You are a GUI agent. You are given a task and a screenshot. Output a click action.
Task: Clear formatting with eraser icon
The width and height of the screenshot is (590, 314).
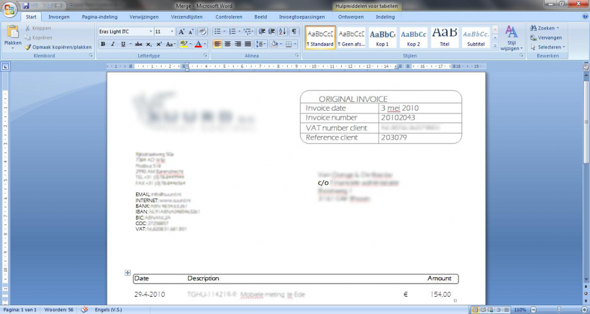click(202, 32)
